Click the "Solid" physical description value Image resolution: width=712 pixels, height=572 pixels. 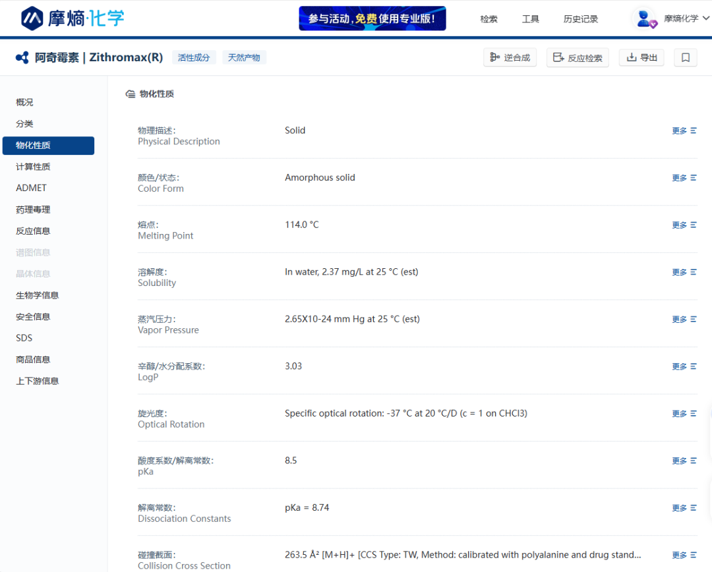tap(295, 130)
